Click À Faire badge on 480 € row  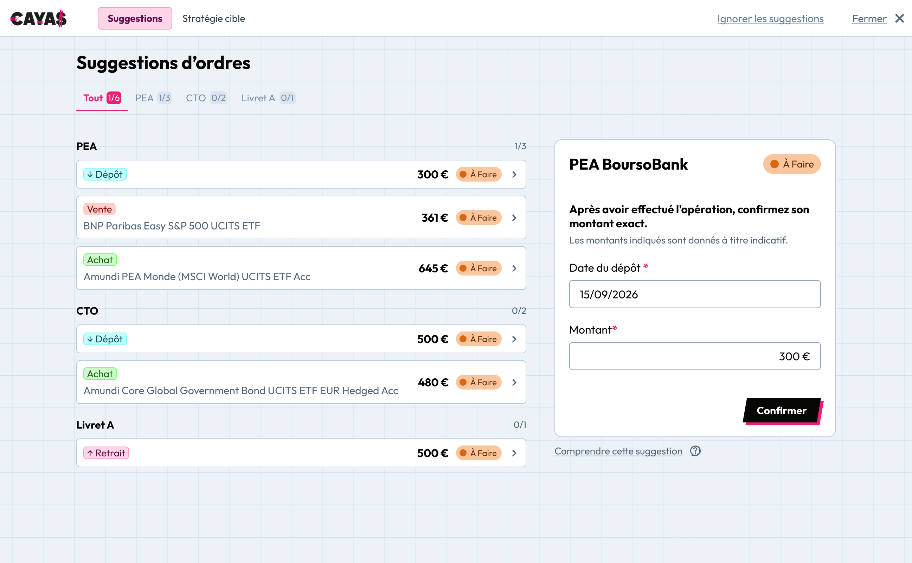click(x=479, y=382)
